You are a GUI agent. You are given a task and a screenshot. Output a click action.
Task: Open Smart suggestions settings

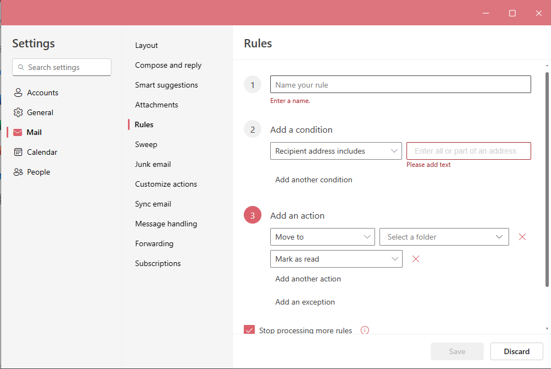point(166,85)
